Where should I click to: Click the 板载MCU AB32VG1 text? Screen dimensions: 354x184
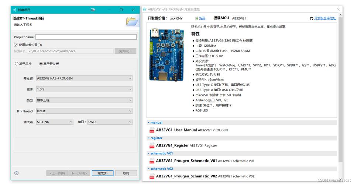tap(230, 18)
